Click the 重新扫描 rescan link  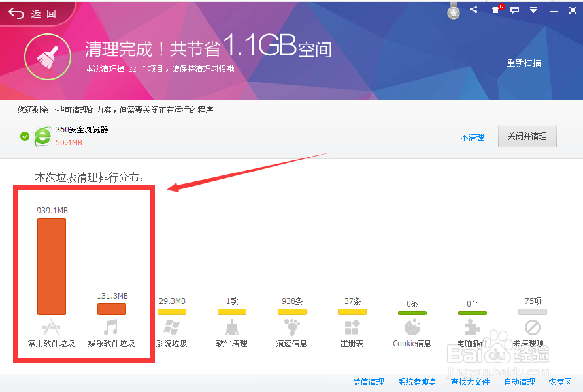pyautogui.click(x=524, y=63)
